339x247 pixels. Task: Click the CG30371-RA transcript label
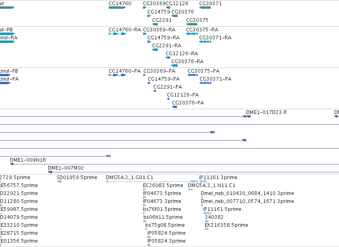[216, 37]
